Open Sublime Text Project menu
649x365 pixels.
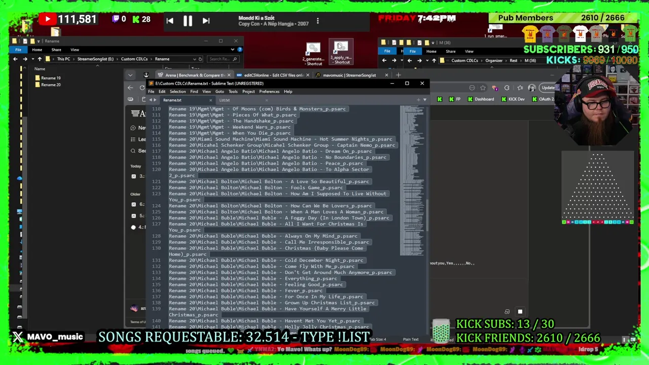248,92
